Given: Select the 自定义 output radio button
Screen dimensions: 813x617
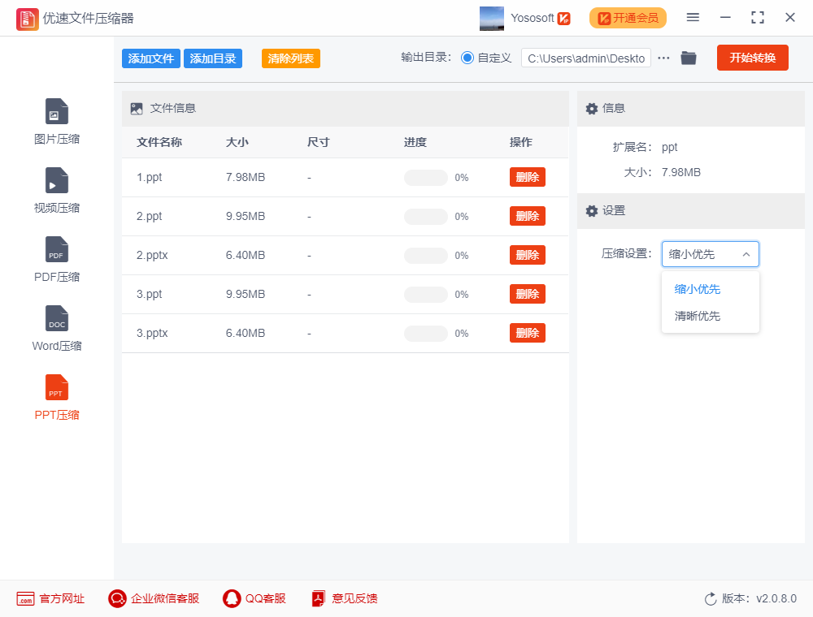Looking at the screenshot, I should [x=467, y=58].
